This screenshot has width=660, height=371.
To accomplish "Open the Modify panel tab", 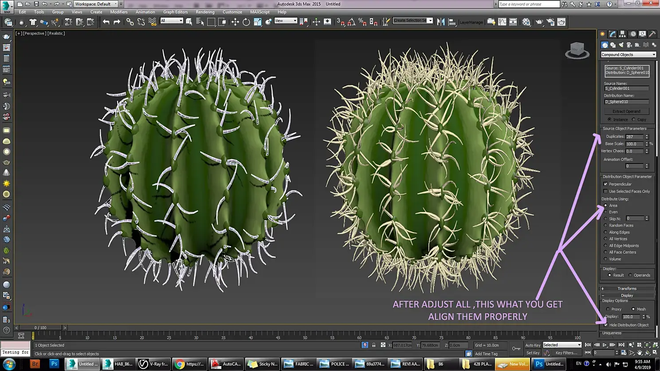I will [613, 34].
